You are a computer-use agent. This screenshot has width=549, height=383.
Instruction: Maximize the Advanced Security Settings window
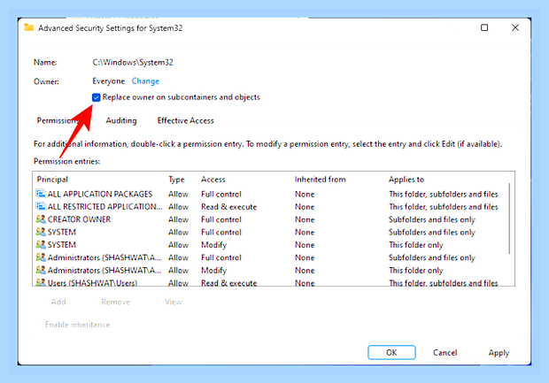[484, 27]
